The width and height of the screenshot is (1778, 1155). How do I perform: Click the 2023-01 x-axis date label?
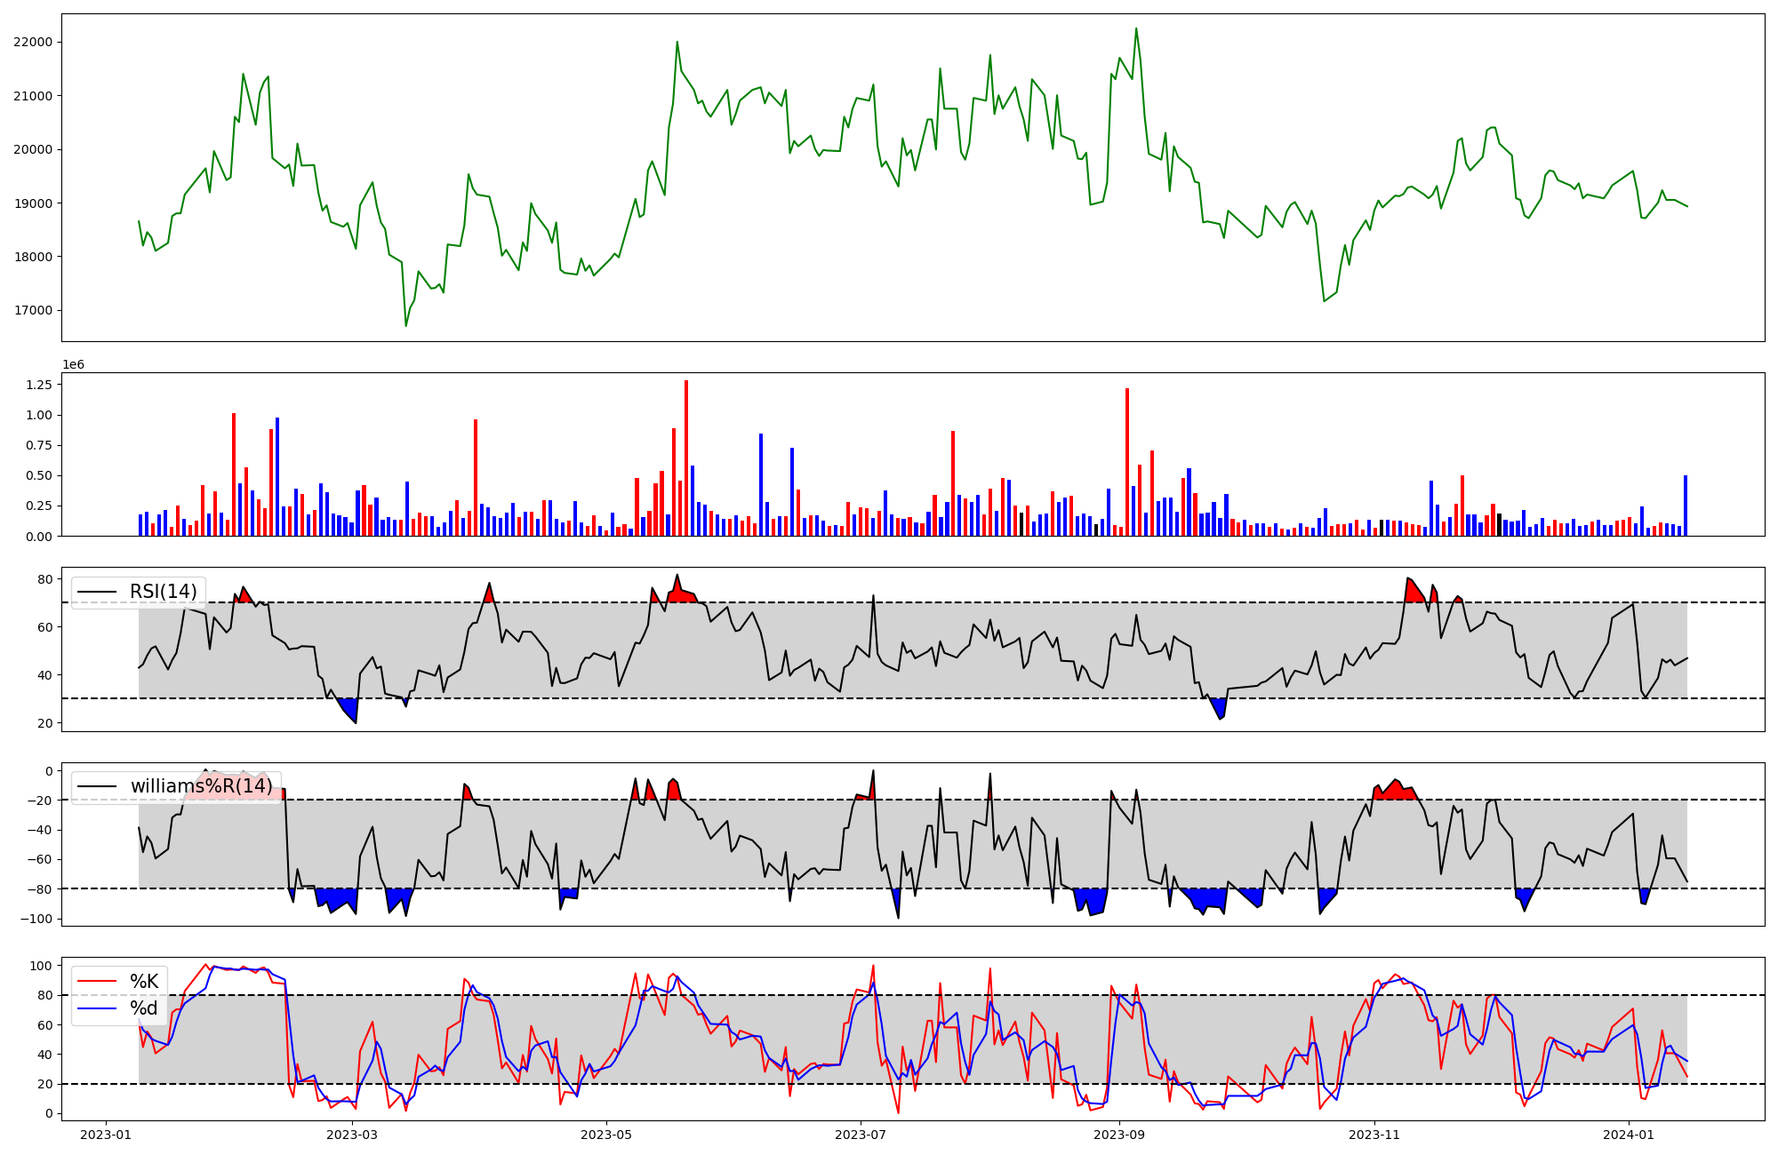(106, 1135)
